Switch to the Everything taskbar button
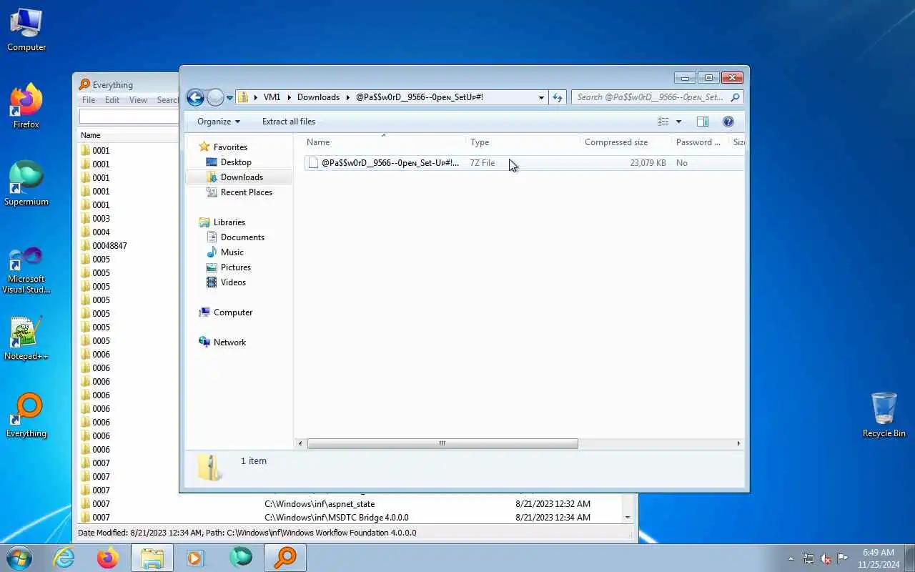This screenshot has width=915, height=572. pos(285,558)
